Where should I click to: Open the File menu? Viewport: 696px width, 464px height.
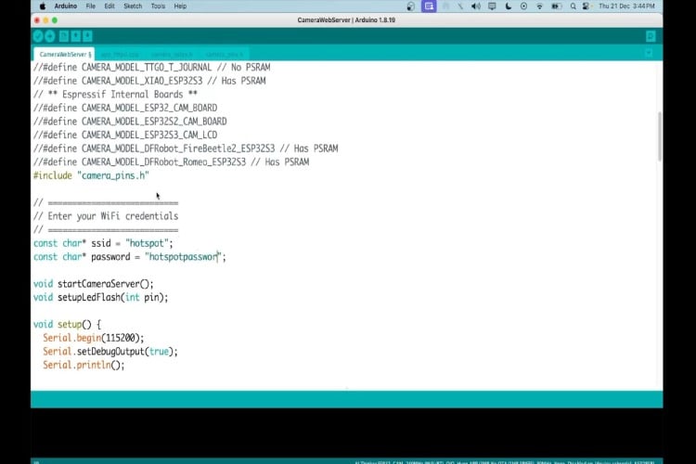click(x=90, y=6)
